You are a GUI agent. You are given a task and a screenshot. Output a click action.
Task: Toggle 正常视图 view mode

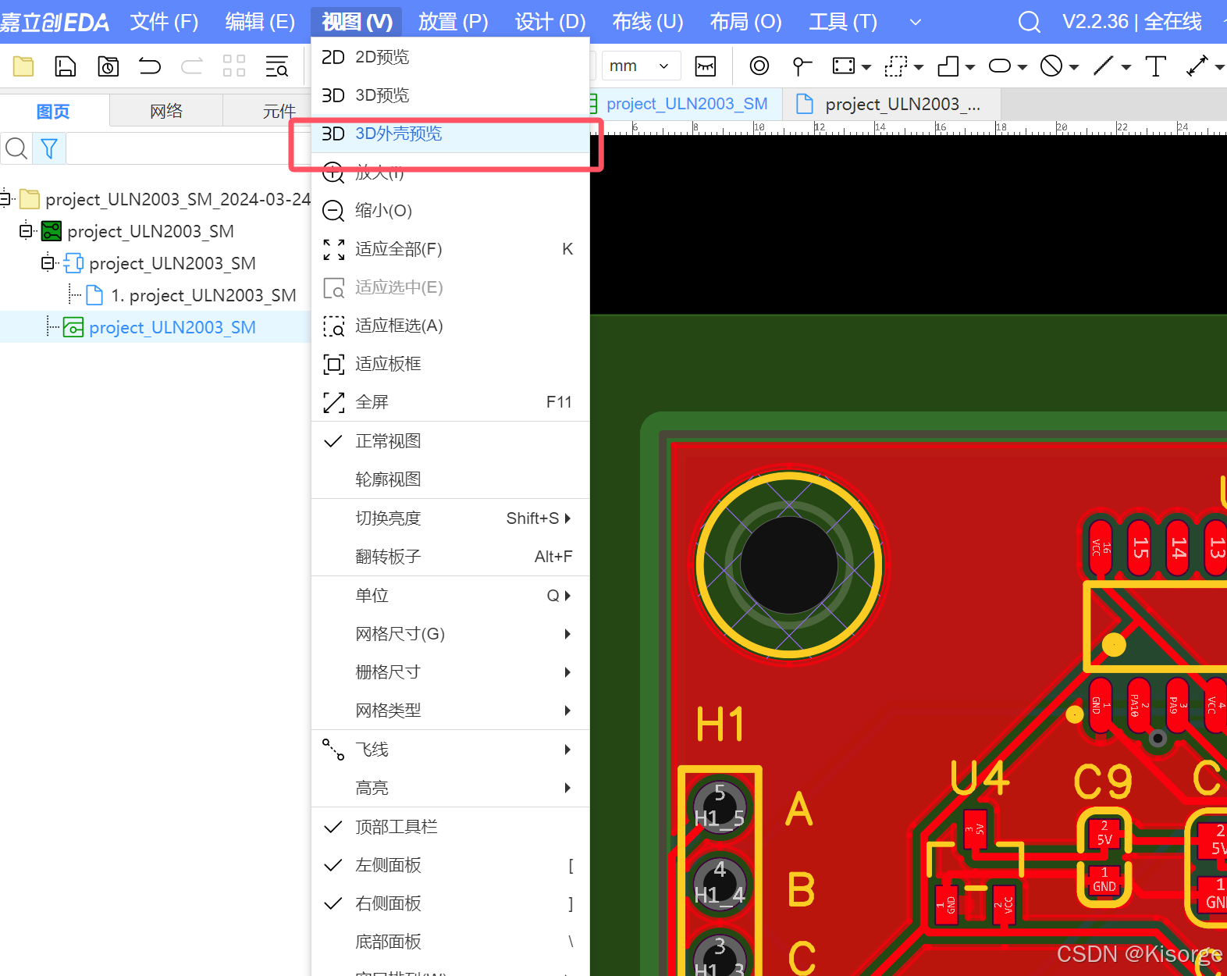(450, 441)
